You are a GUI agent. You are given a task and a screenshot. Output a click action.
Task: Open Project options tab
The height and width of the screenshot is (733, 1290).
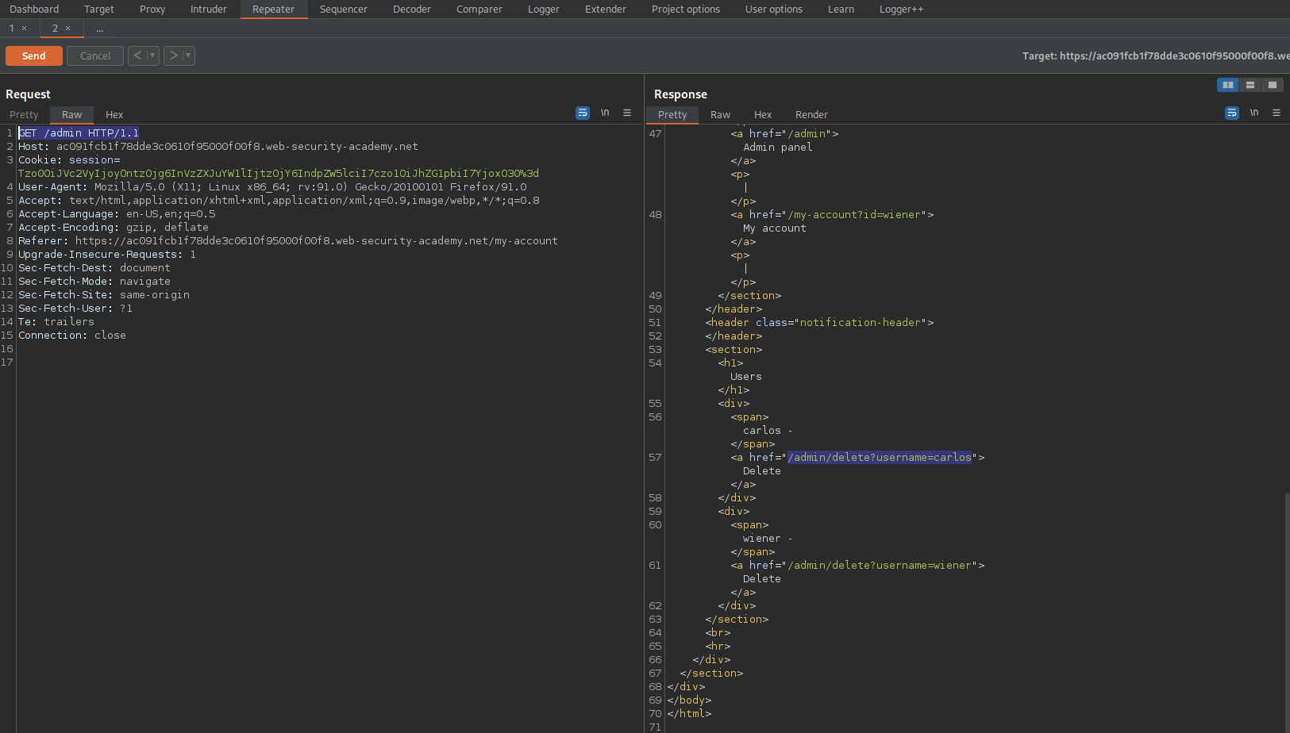686,10
